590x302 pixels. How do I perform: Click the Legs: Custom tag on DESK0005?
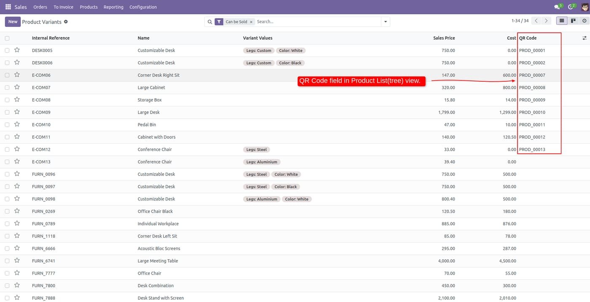pyautogui.click(x=259, y=51)
